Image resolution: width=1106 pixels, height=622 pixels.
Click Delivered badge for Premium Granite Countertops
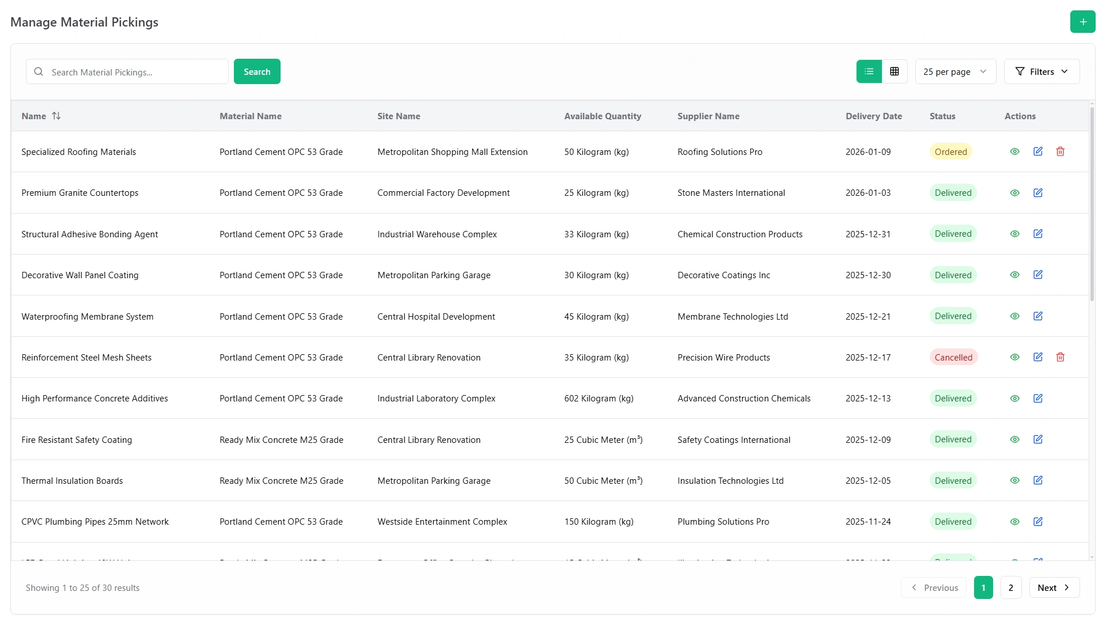click(x=953, y=193)
